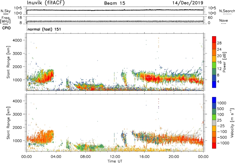235x163 pixels.
Task: Click "Slant Range [km]" label of the velocity panel
Action: 8,123
